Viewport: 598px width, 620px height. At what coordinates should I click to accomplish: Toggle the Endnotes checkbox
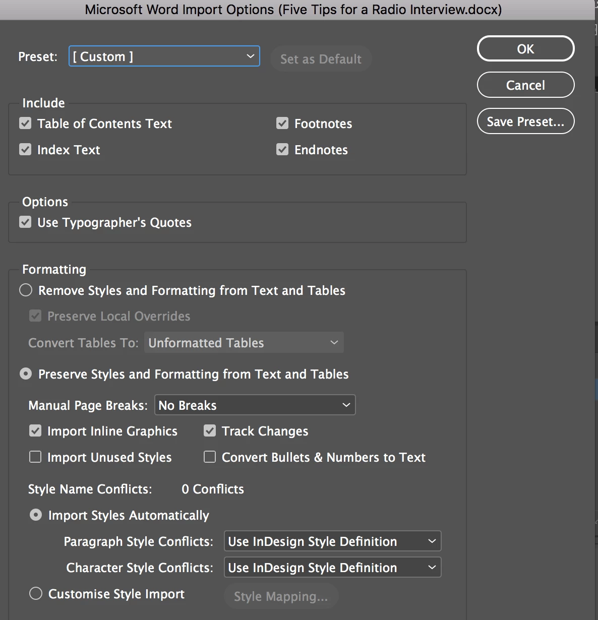282,150
